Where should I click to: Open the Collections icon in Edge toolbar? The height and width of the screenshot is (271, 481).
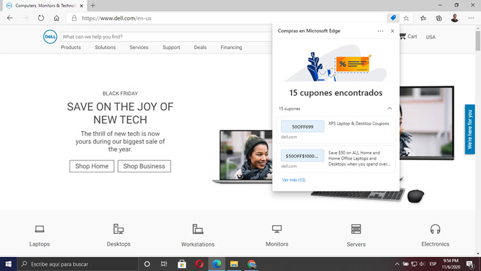pyautogui.click(x=438, y=18)
